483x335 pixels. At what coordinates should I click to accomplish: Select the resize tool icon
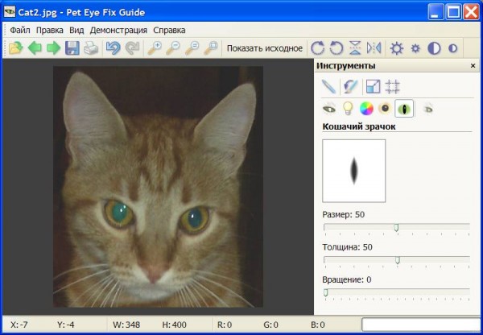373,85
